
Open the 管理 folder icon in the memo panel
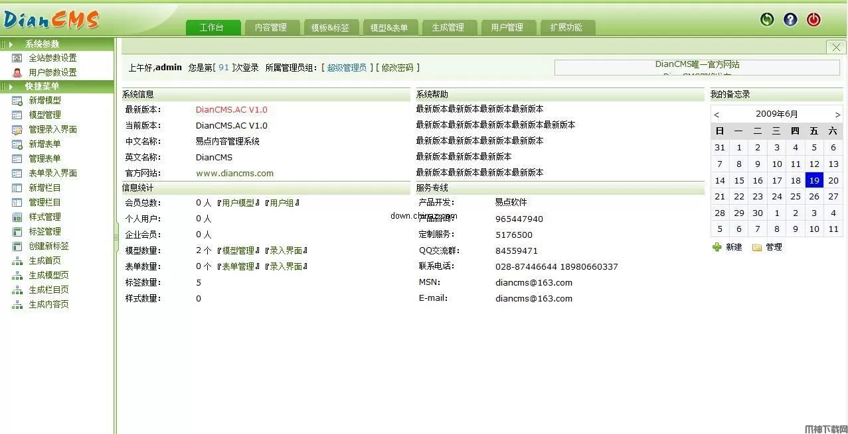coord(756,247)
